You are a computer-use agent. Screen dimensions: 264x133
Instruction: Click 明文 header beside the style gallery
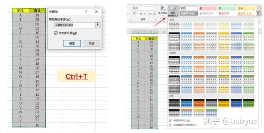coord(138,39)
